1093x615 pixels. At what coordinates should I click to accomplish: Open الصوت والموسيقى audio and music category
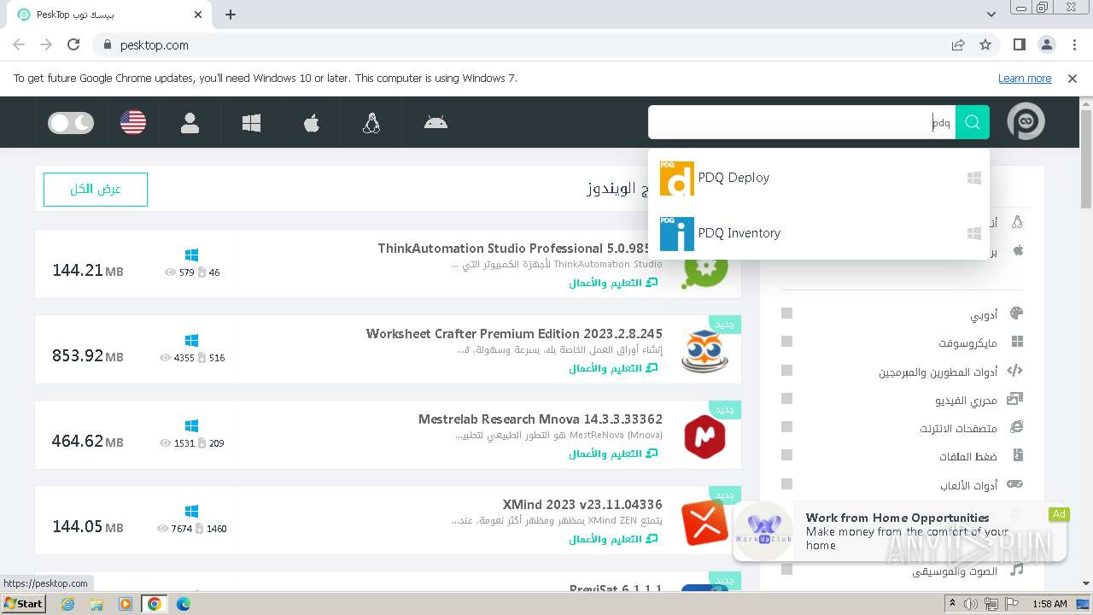coord(955,571)
